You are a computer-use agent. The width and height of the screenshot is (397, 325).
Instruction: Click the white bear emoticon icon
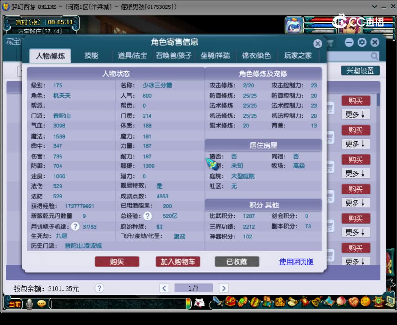[199, 303]
